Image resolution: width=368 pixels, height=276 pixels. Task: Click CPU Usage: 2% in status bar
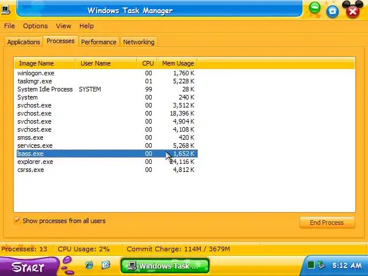tap(83, 249)
